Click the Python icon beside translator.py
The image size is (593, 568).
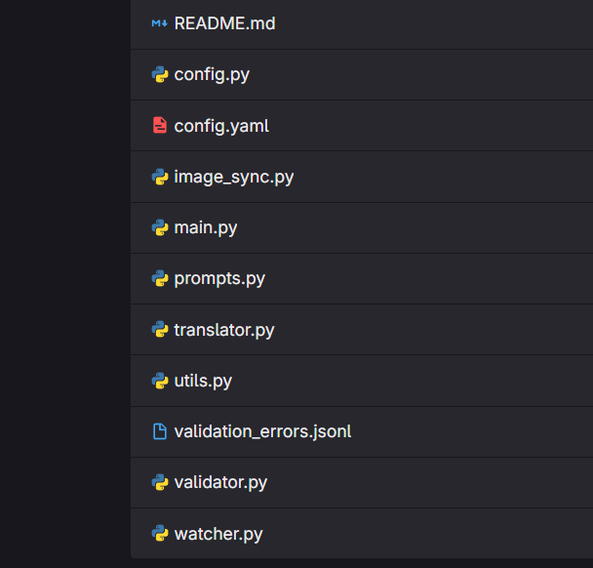coord(160,330)
